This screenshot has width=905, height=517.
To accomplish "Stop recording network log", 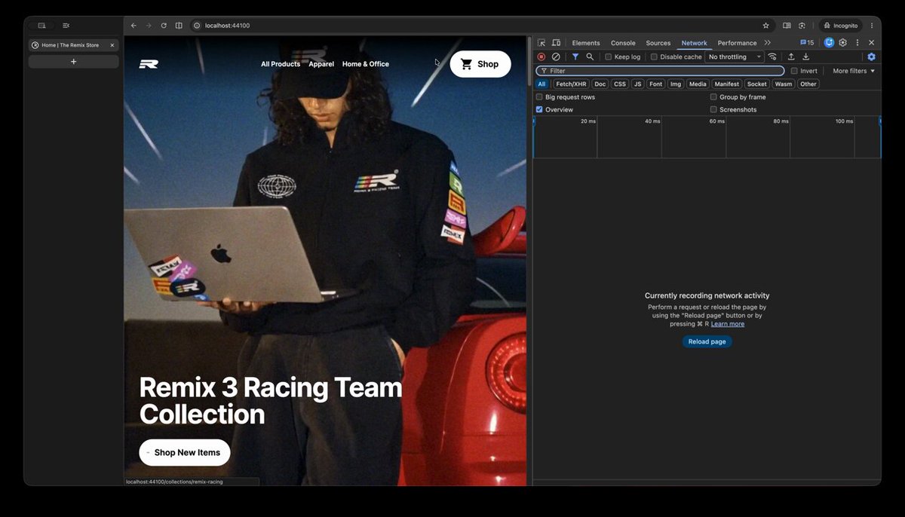I will [x=541, y=57].
